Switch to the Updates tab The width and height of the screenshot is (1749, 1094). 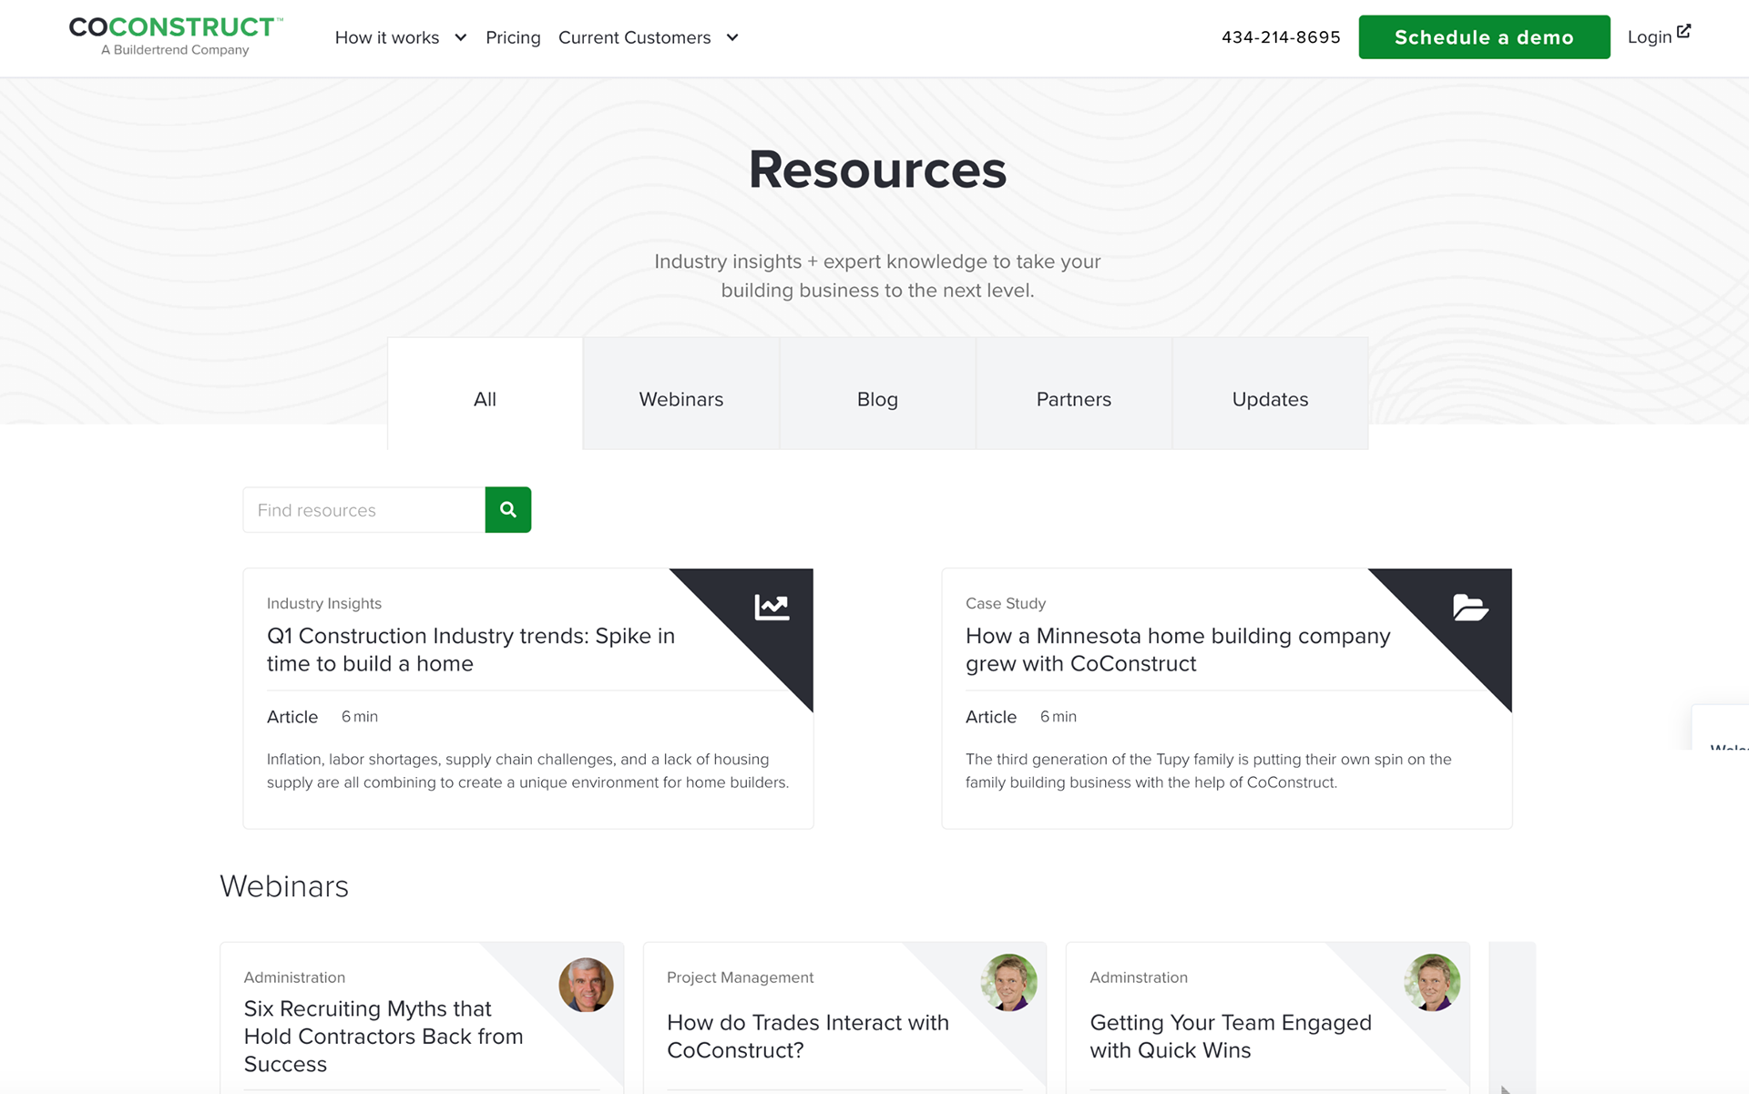[1270, 394]
